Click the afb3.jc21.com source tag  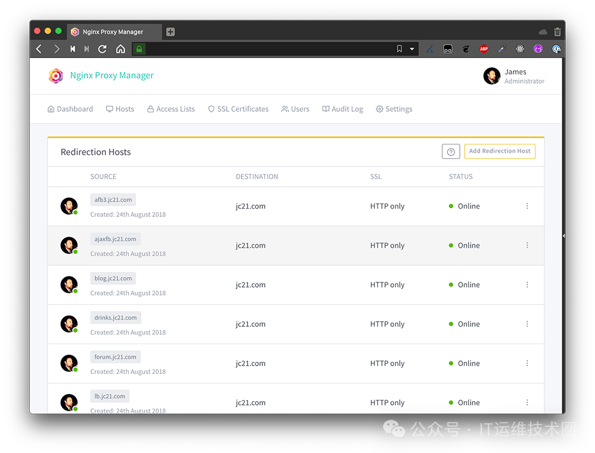[x=113, y=200]
